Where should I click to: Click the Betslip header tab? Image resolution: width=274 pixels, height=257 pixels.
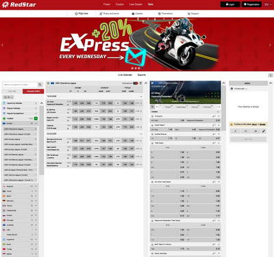[248, 83]
